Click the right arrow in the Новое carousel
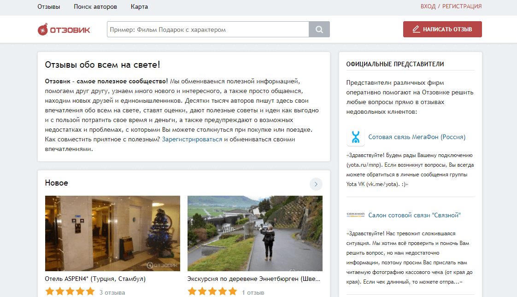The height and width of the screenshot is (297, 517). (316, 184)
